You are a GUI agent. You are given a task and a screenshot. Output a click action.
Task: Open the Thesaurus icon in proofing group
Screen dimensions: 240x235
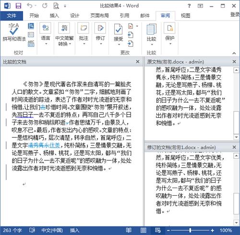coord(31,34)
